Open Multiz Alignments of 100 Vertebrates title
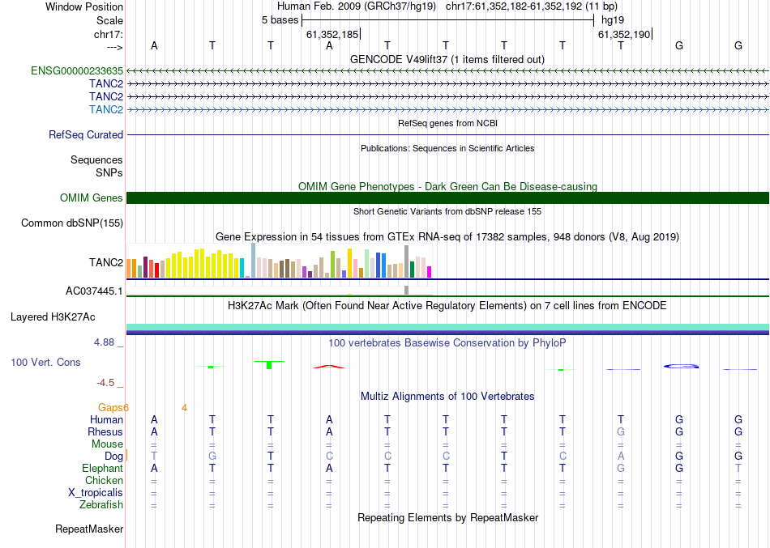 click(x=447, y=397)
